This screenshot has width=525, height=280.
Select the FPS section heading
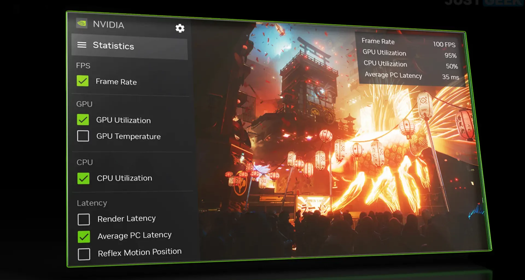pyautogui.click(x=83, y=66)
